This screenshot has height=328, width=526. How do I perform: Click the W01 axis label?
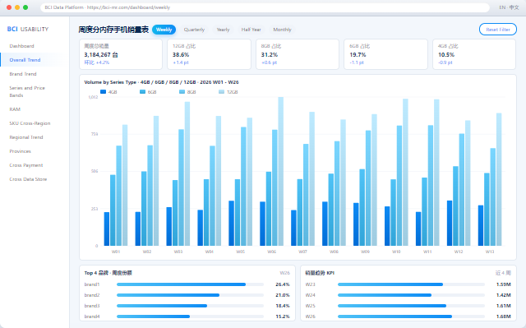click(116, 252)
